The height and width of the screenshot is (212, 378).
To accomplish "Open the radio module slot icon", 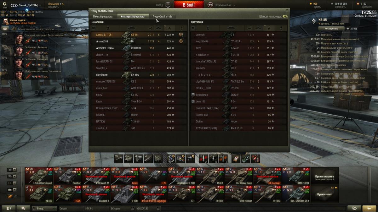I will coord(157,159).
